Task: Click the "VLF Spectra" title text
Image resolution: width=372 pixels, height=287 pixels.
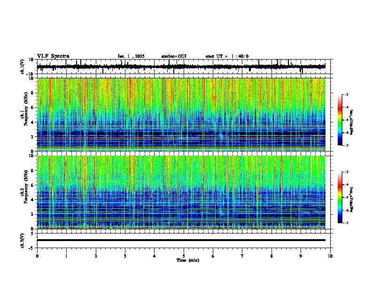Action: 53,56
